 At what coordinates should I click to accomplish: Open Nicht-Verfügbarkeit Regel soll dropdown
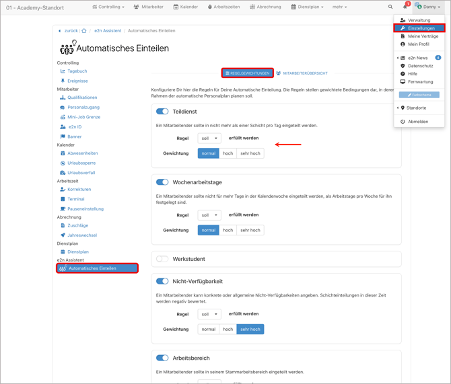209,314
